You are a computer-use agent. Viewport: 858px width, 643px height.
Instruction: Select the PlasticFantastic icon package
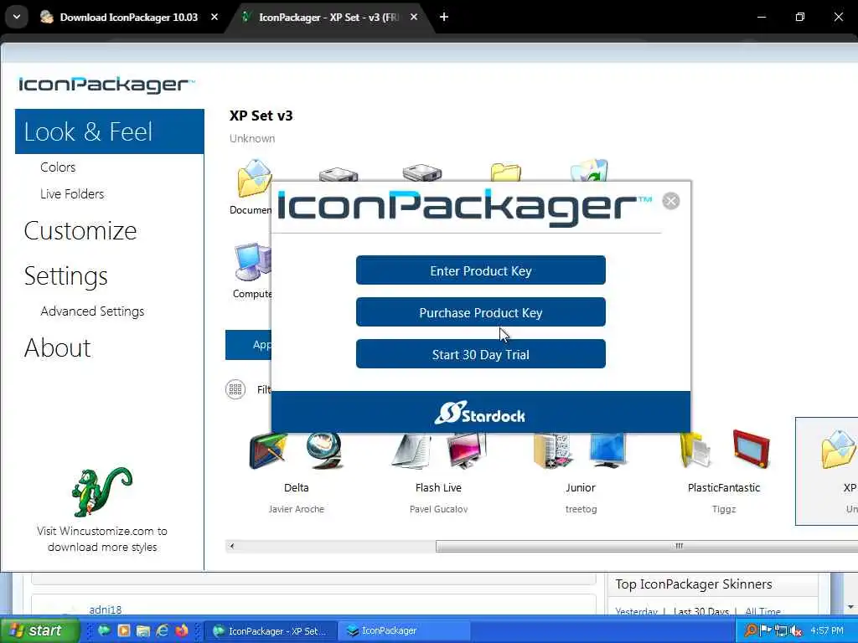click(723, 474)
